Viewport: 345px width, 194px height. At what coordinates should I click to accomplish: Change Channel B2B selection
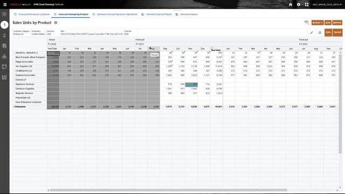tap(128, 32)
